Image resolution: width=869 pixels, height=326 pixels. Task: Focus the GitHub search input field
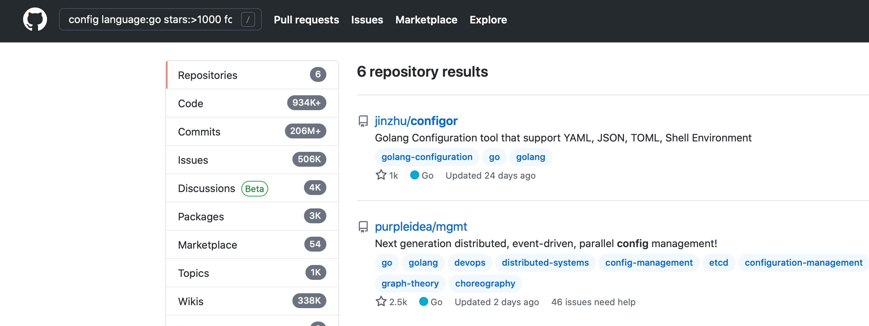(150, 19)
